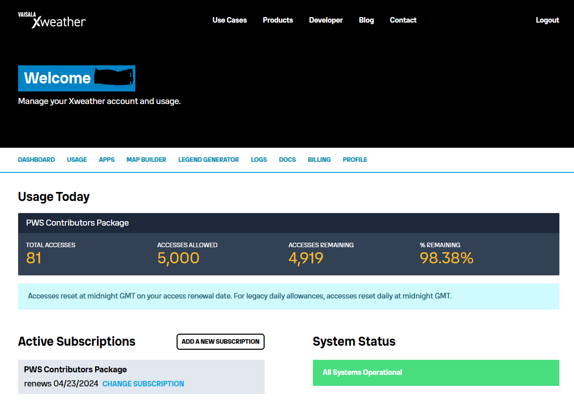The image size is (574, 404).
Task: Click the accesses reset notice text
Action: (240, 296)
